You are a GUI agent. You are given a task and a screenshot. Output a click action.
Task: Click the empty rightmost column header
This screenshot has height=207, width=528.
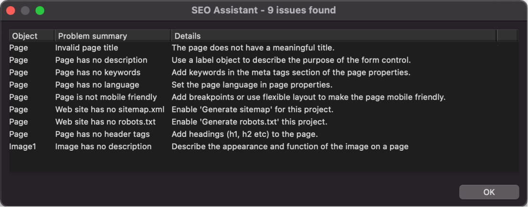pos(507,36)
